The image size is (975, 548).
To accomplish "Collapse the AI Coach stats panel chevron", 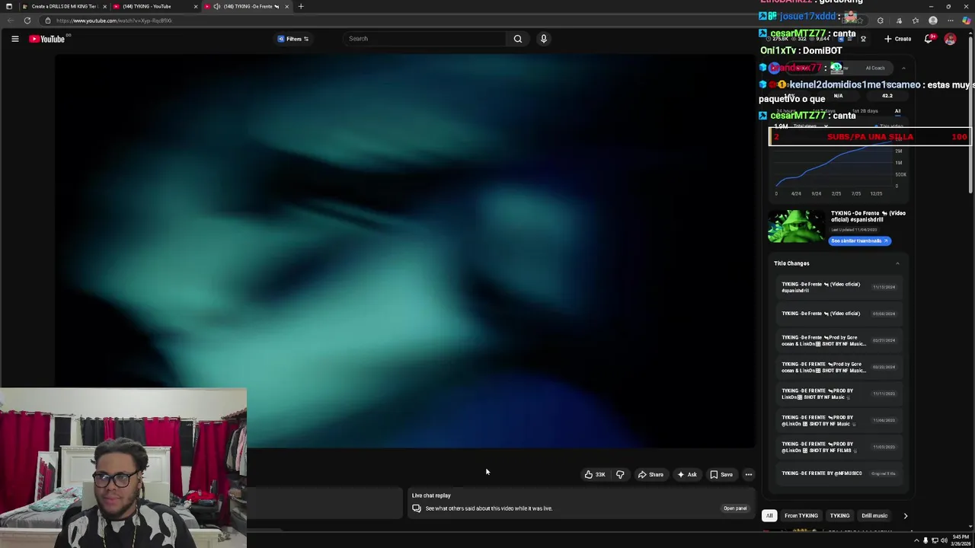I will 903,68.
